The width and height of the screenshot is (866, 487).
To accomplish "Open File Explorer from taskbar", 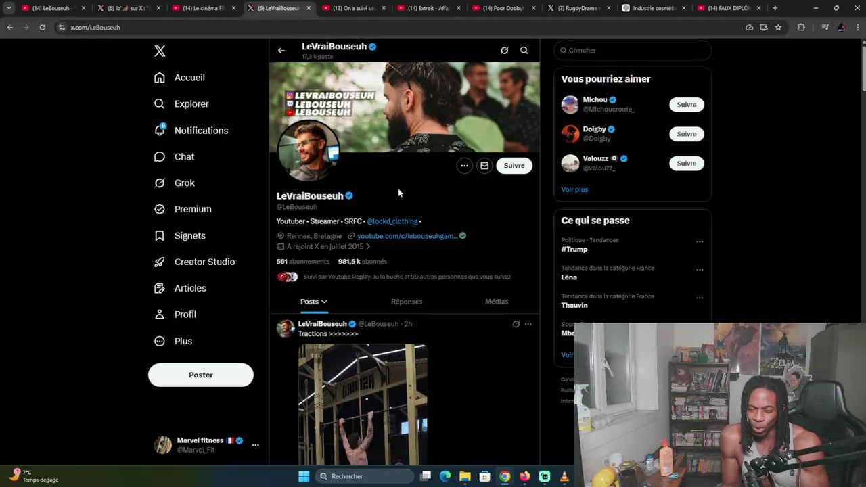I will point(465,476).
